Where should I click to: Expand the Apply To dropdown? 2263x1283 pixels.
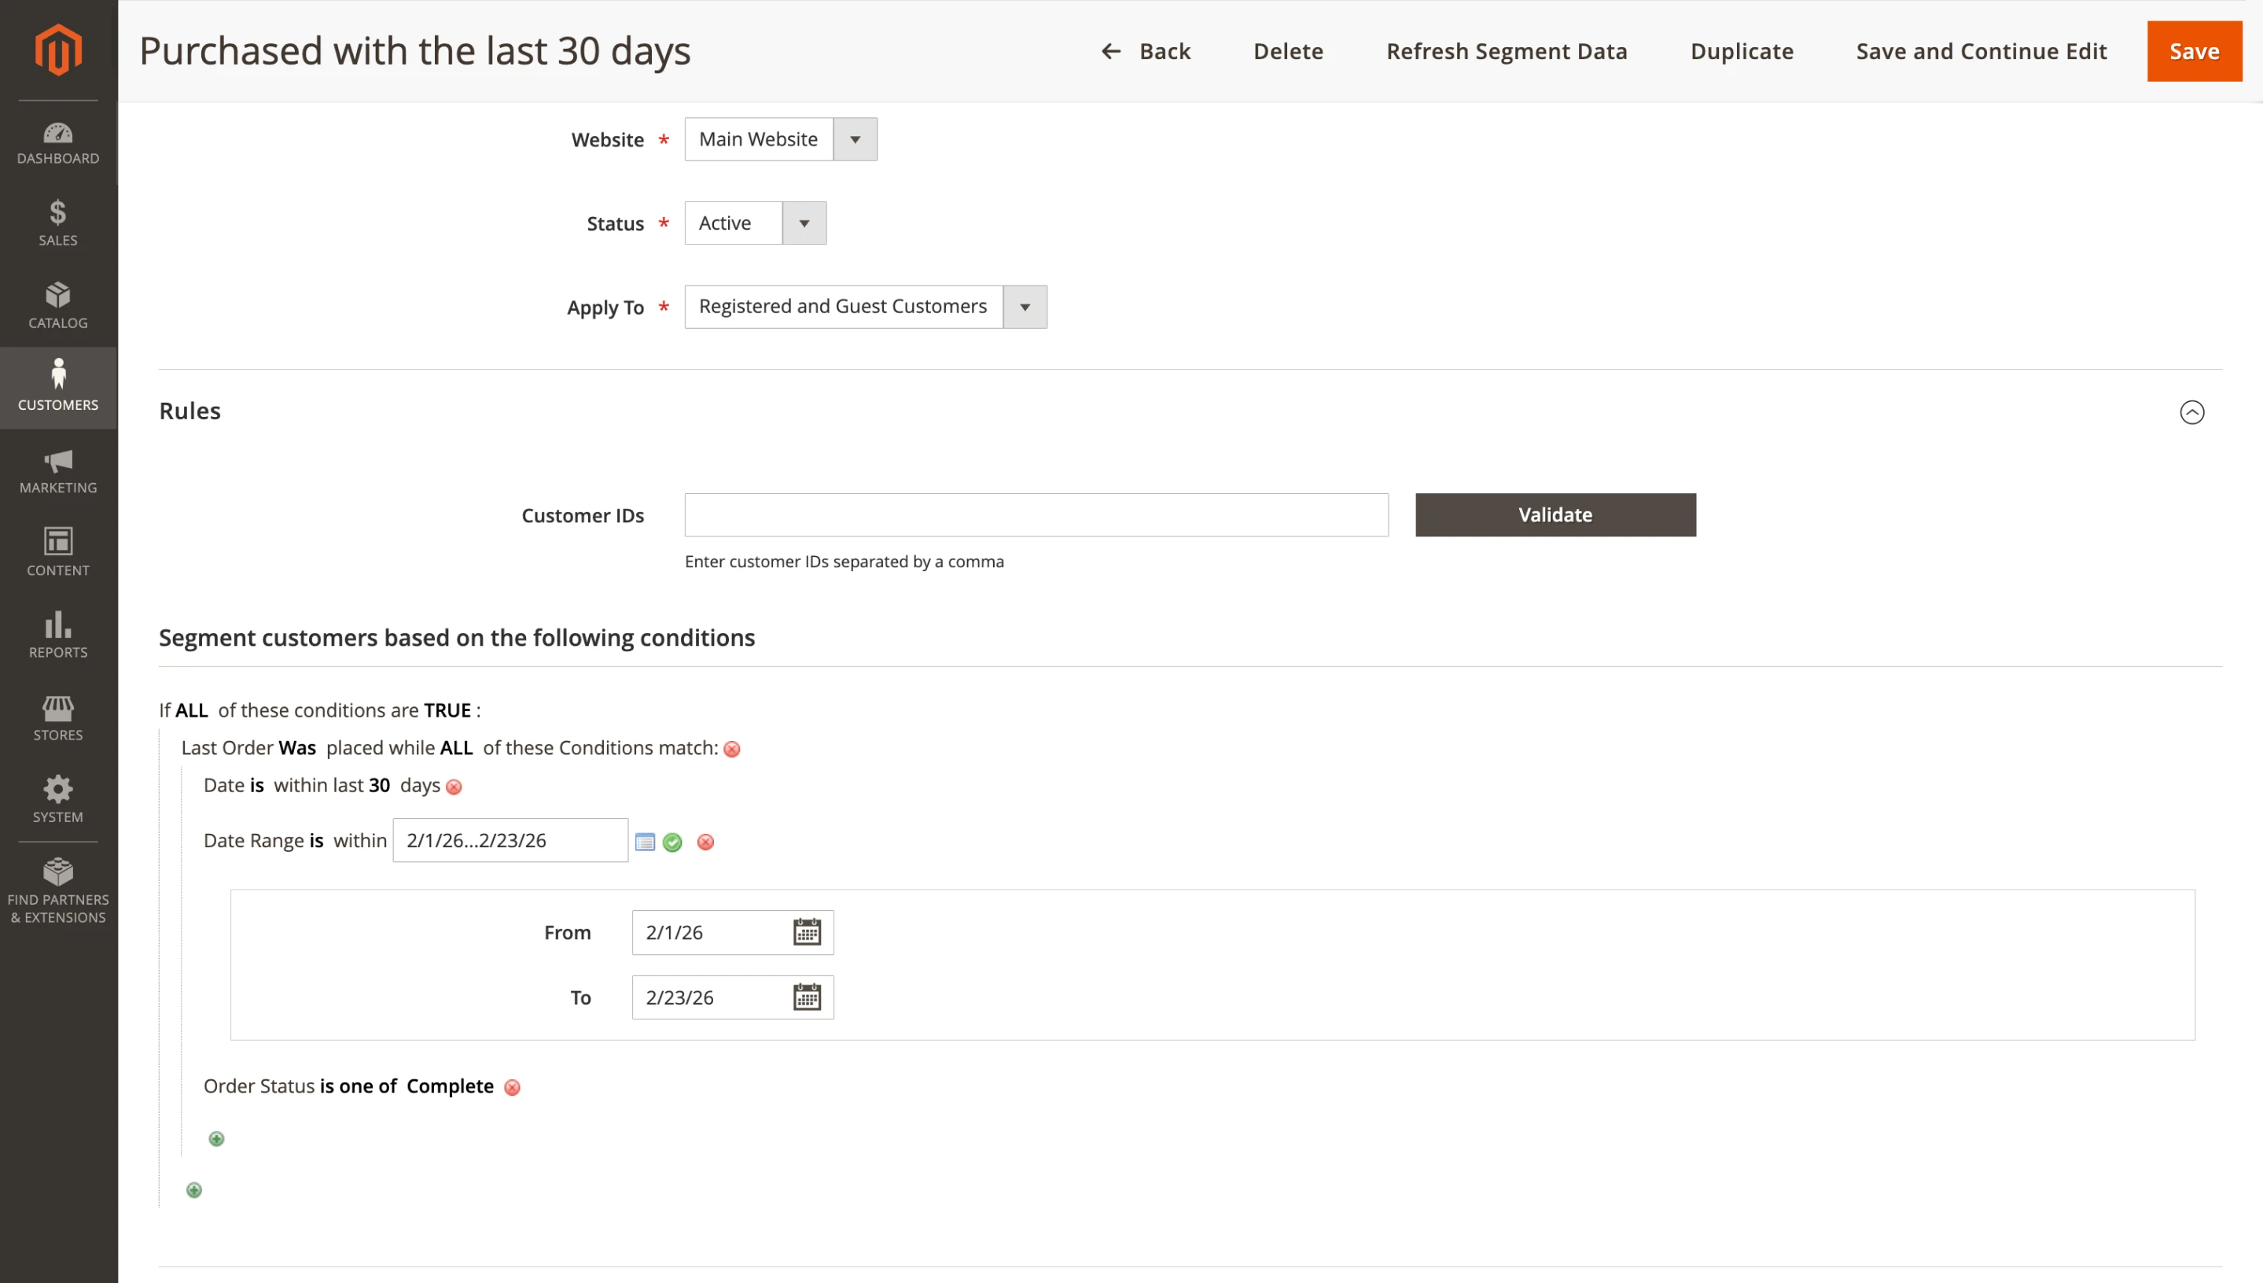865,307
